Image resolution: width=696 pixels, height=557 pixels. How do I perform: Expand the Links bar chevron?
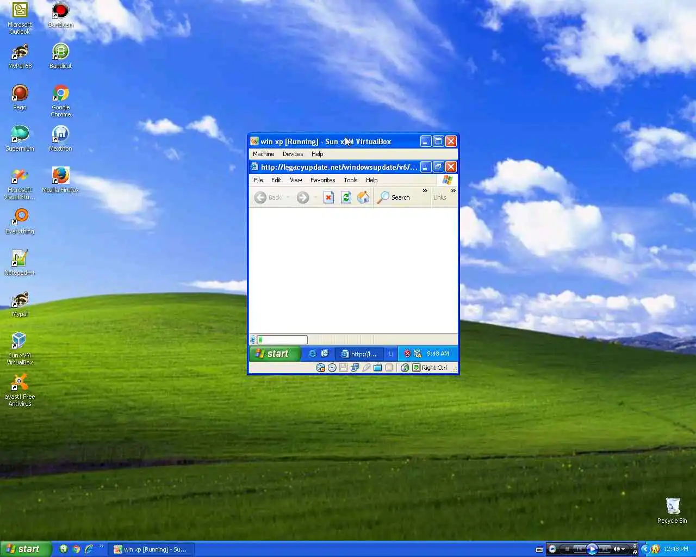point(453,191)
